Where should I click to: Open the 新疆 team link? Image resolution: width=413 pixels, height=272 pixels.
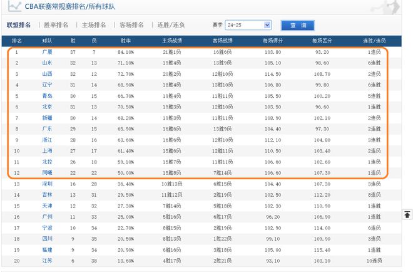[47, 118]
